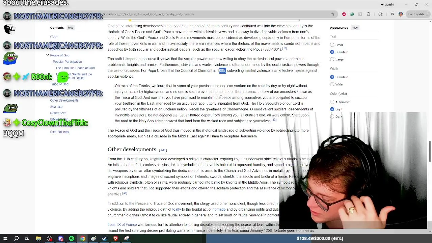Image resolution: width=432 pixels, height=243 pixels.
Task: Open Windows taskbar search
Action: (x=16, y=239)
